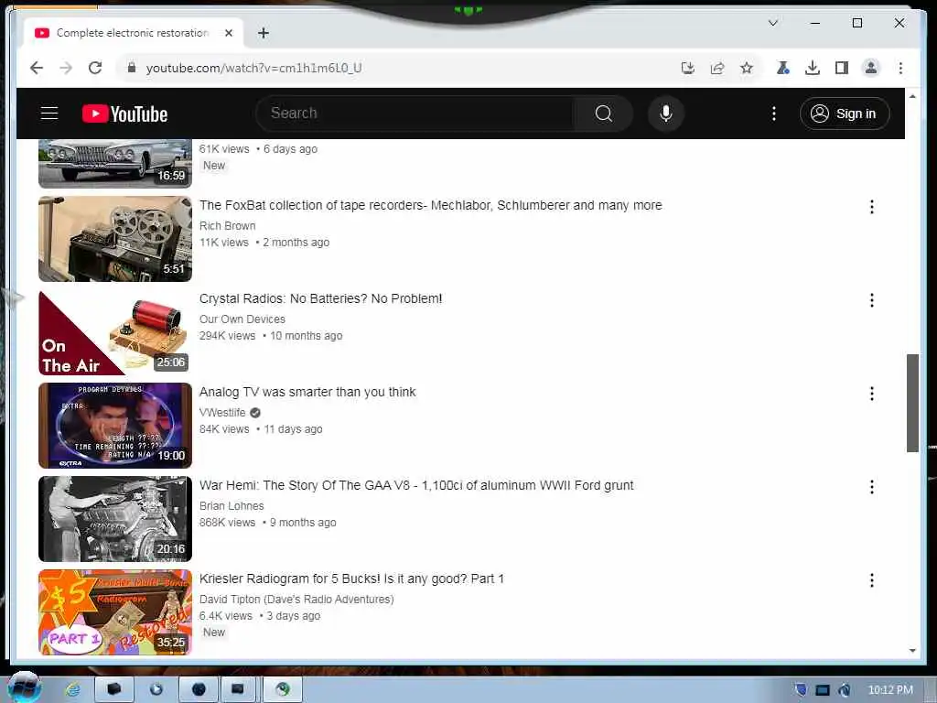Share this page icon in address bar
Image resolution: width=937 pixels, height=703 pixels.
click(x=717, y=68)
